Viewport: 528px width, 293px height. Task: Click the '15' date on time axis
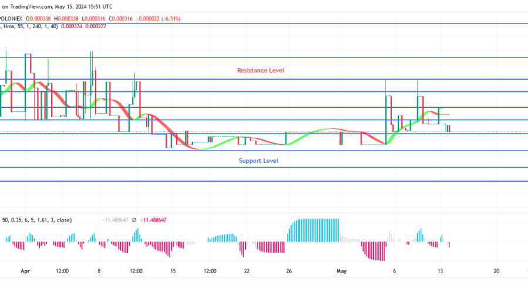(x=173, y=271)
